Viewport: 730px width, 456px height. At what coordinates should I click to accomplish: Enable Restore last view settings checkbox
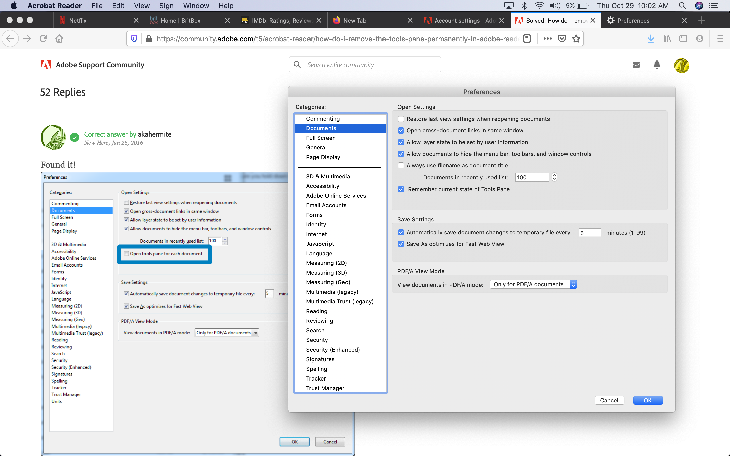coord(401,119)
